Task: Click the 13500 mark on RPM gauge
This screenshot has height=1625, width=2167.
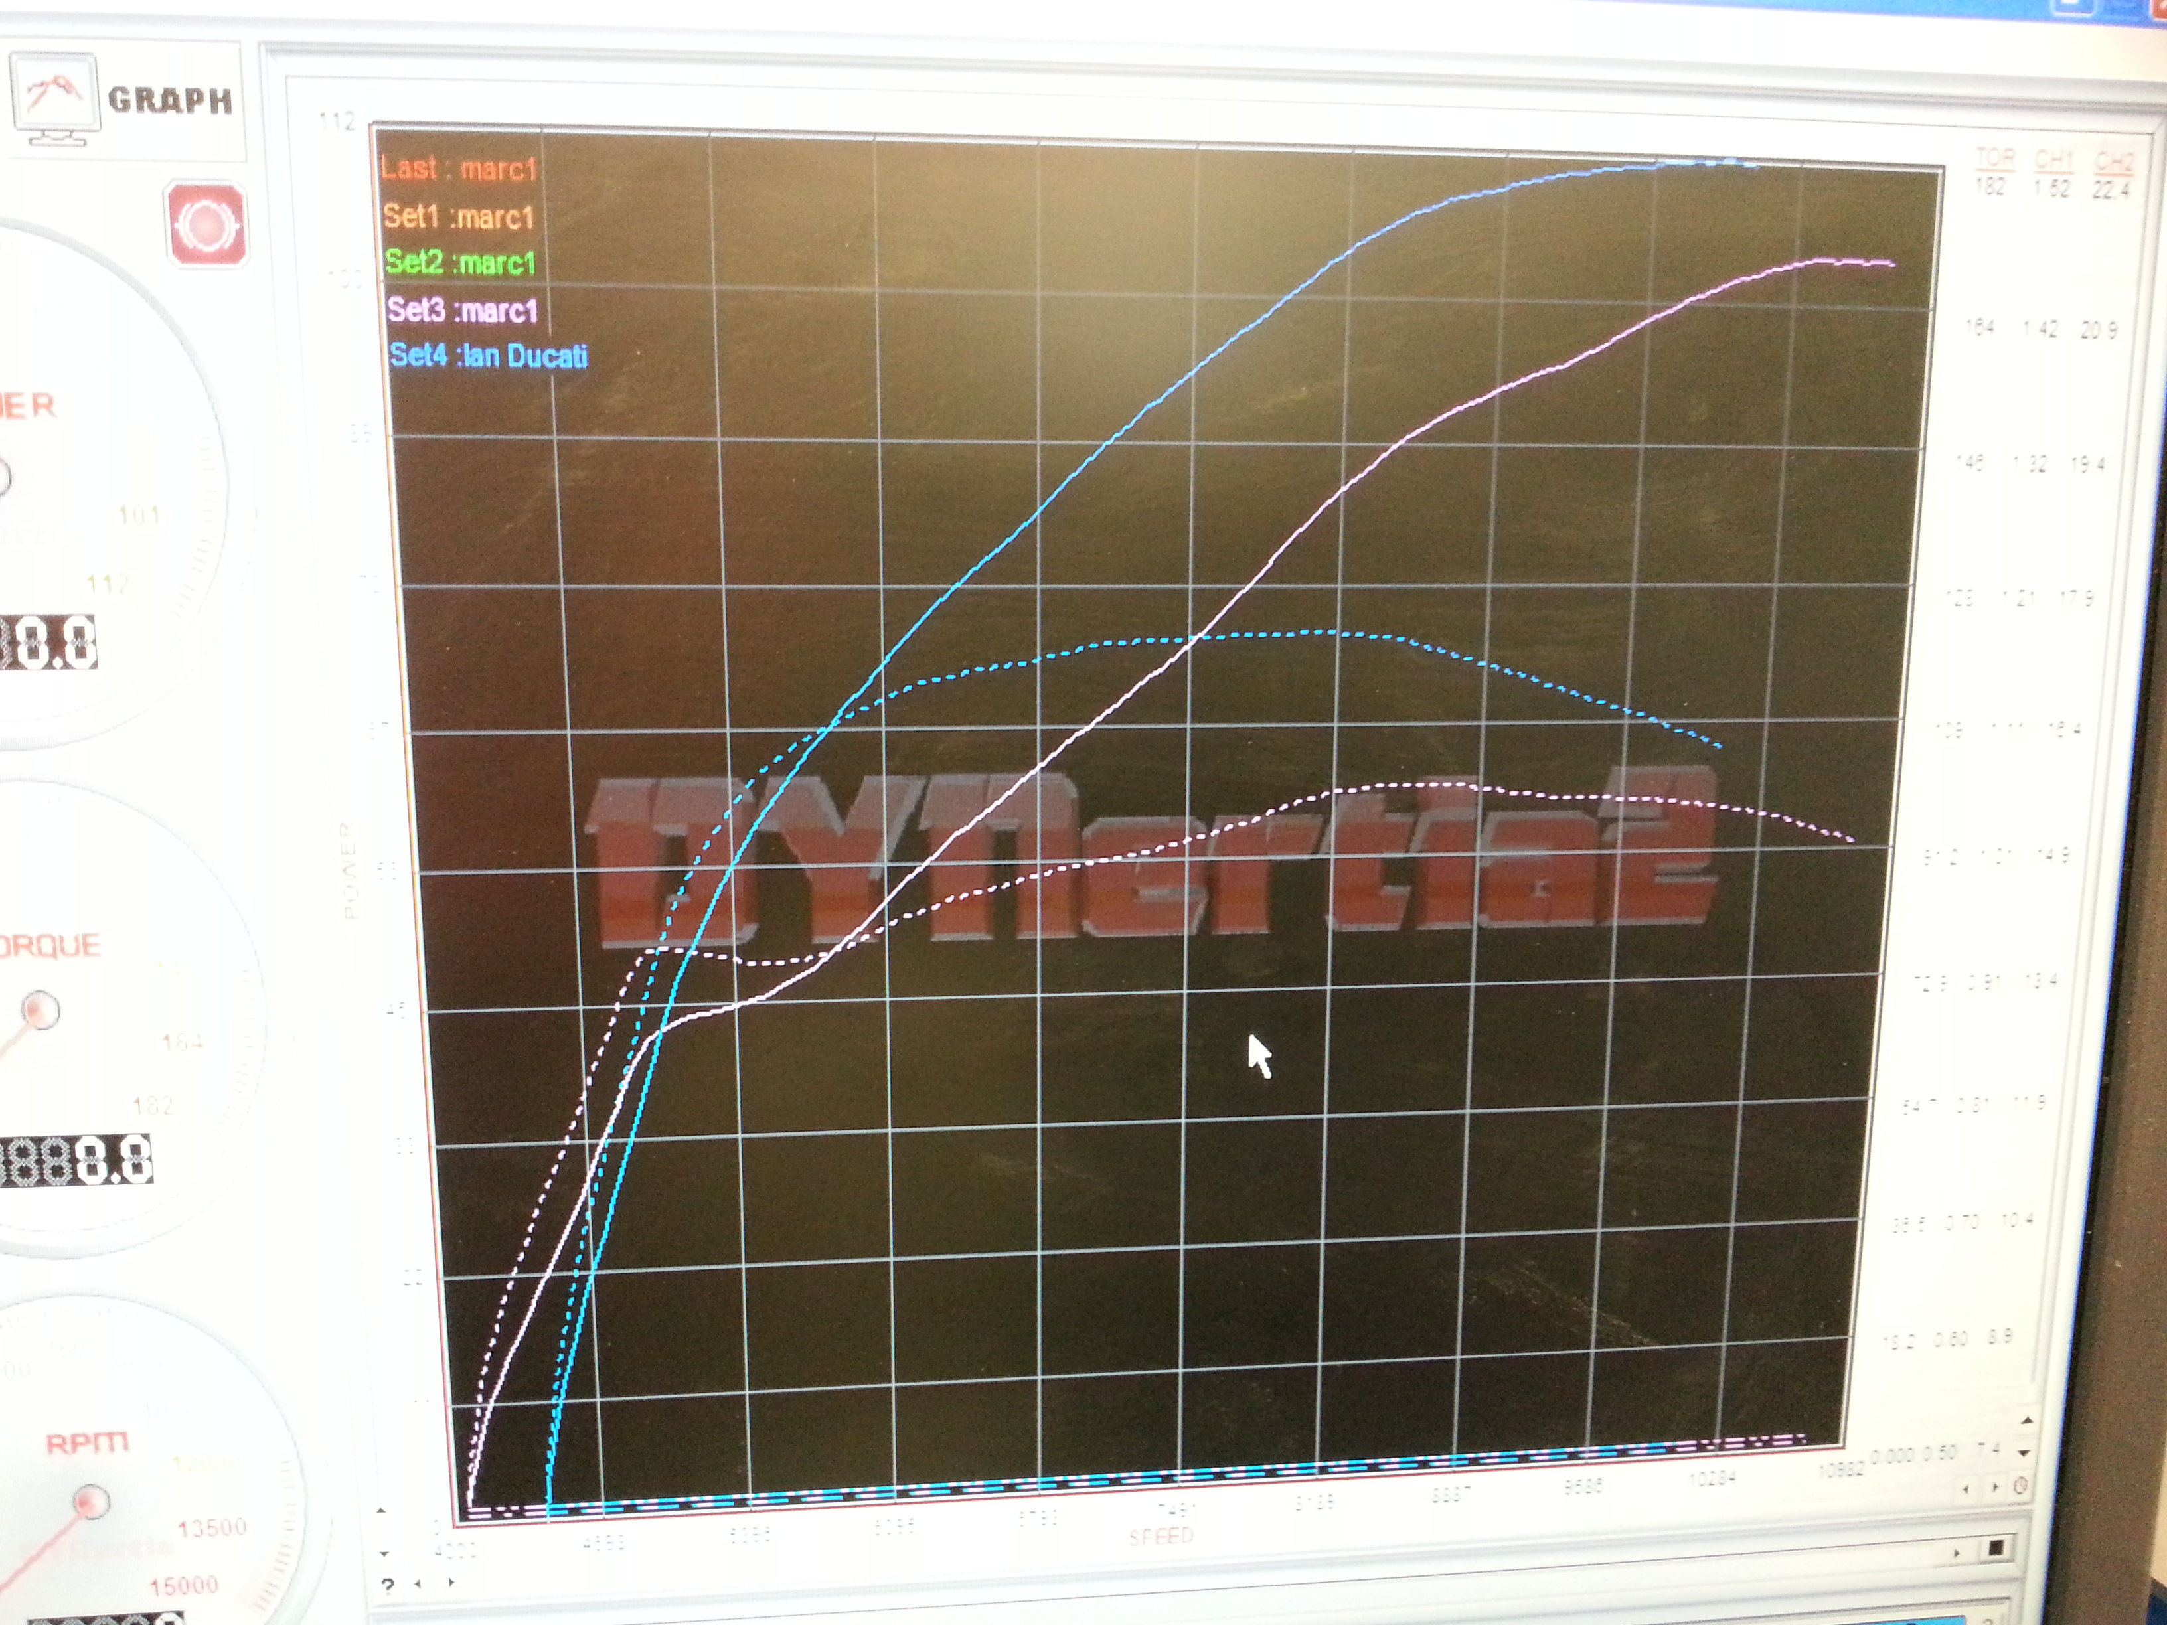Action: click(212, 1528)
